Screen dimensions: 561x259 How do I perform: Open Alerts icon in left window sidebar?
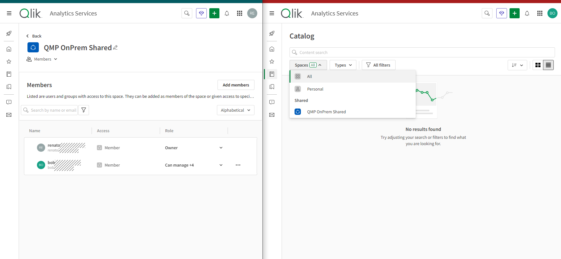(9, 102)
